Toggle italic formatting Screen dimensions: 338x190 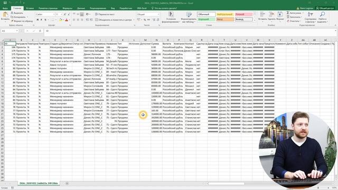click(x=41, y=20)
